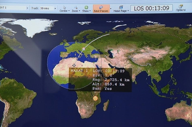The height and width of the screenshot is (127, 192).
Task: Click the Zoom magnifier icon
Action: tap(76, 8)
